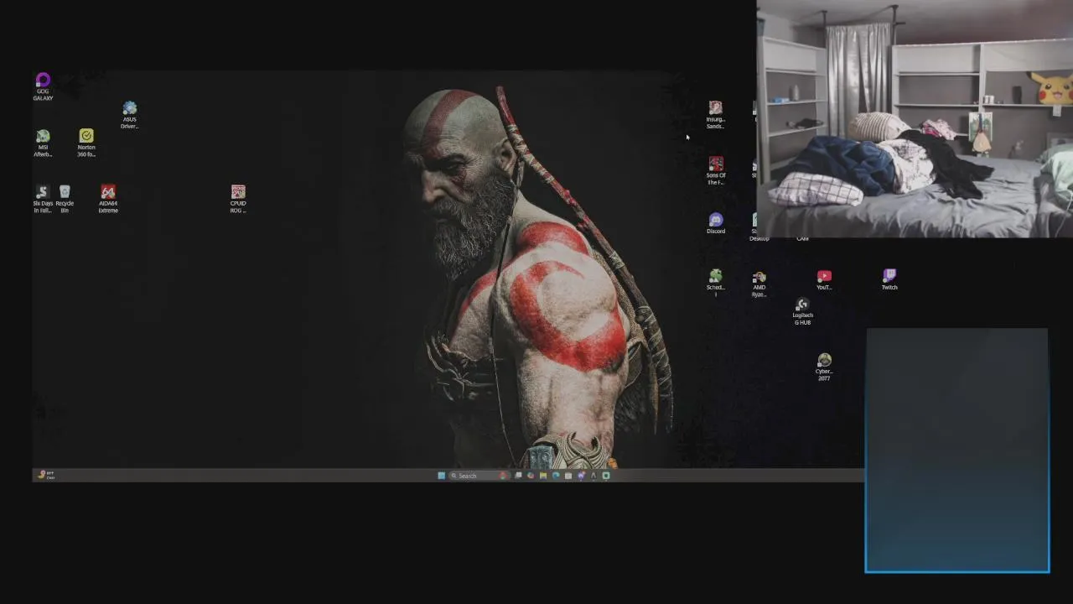Open the Norton 360 desktop shortcut
The image size is (1073, 604).
[86, 143]
